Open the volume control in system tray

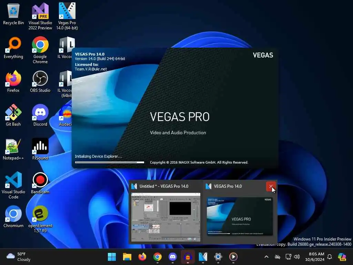(x=297, y=257)
